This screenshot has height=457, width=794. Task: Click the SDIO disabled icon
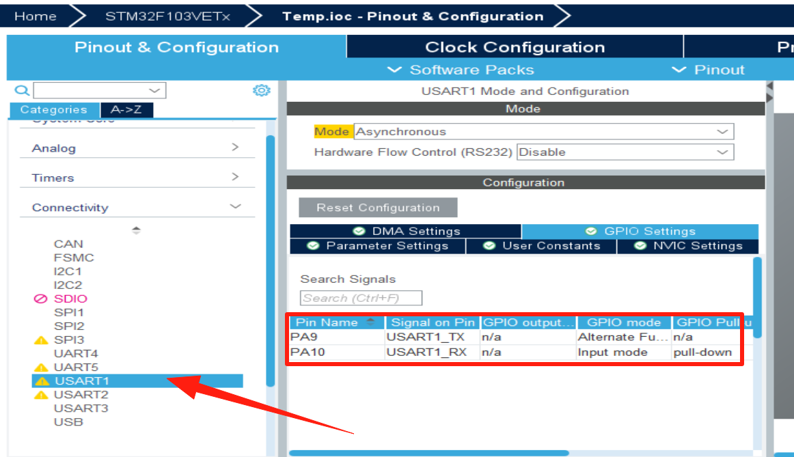point(40,299)
